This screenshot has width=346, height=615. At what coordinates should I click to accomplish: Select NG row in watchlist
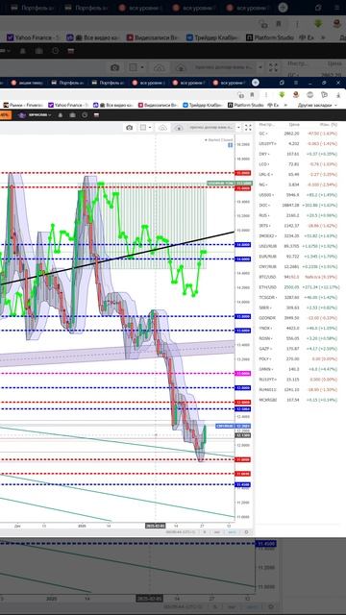298,184
